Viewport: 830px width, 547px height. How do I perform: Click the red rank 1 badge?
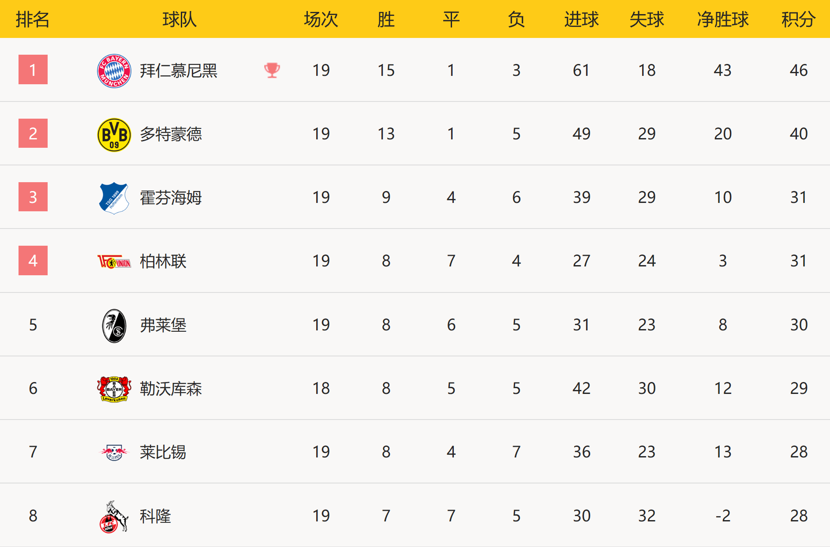tap(33, 70)
